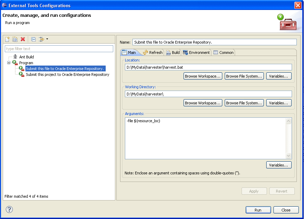Screen dimensions: 304x219
Task: Click the Revert button
Action: [x=282, y=191]
